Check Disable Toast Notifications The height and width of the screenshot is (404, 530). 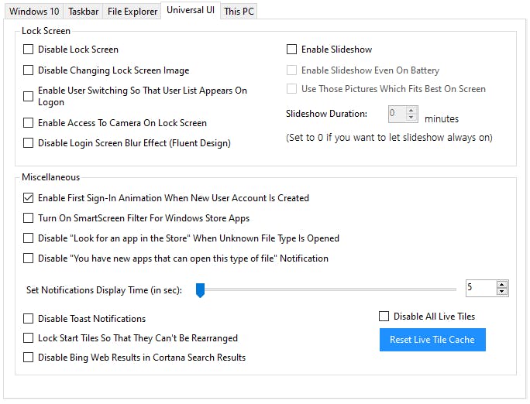point(29,319)
